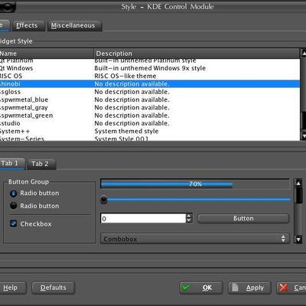306x306 pixels.
Task: Toggle the Checkbox in Button Group
Action: (x=13, y=223)
